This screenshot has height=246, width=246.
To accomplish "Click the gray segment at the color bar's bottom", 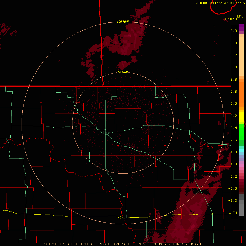I will pos(241,209).
